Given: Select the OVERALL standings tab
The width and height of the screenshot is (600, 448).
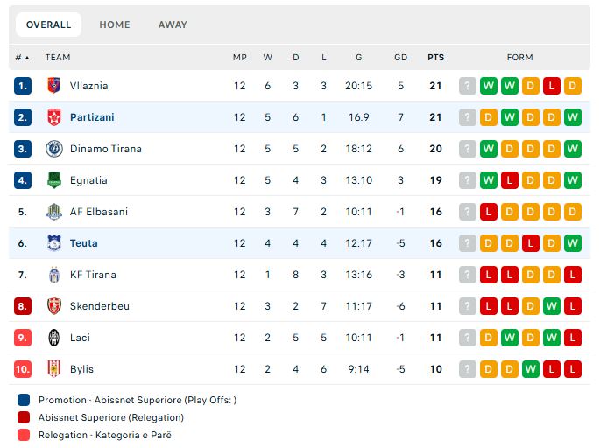Looking at the screenshot, I should coord(48,24).
